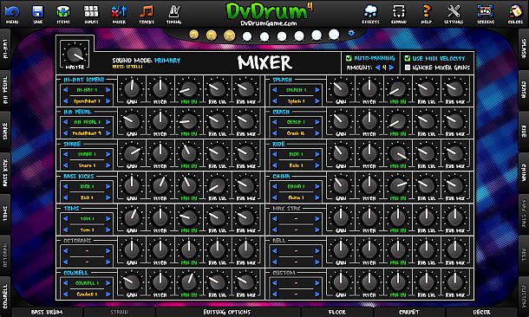Select previous Kick 1 sound arrow

(x=65, y=197)
